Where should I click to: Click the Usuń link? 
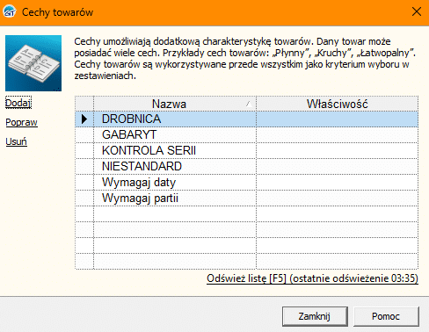click(x=16, y=141)
